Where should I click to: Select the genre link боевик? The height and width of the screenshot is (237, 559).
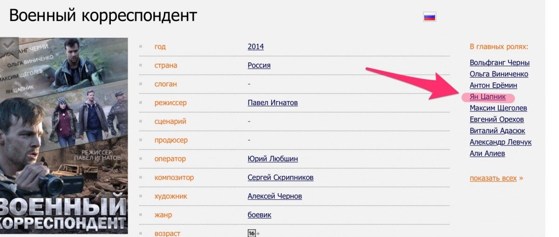coord(259,215)
